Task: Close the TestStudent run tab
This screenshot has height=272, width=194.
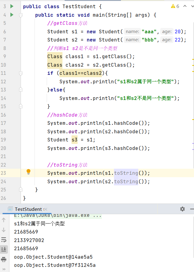Action: (x=46, y=209)
